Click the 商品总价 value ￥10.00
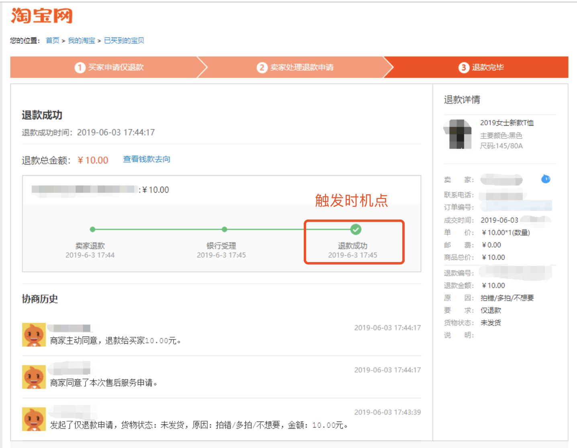 pyautogui.click(x=493, y=257)
